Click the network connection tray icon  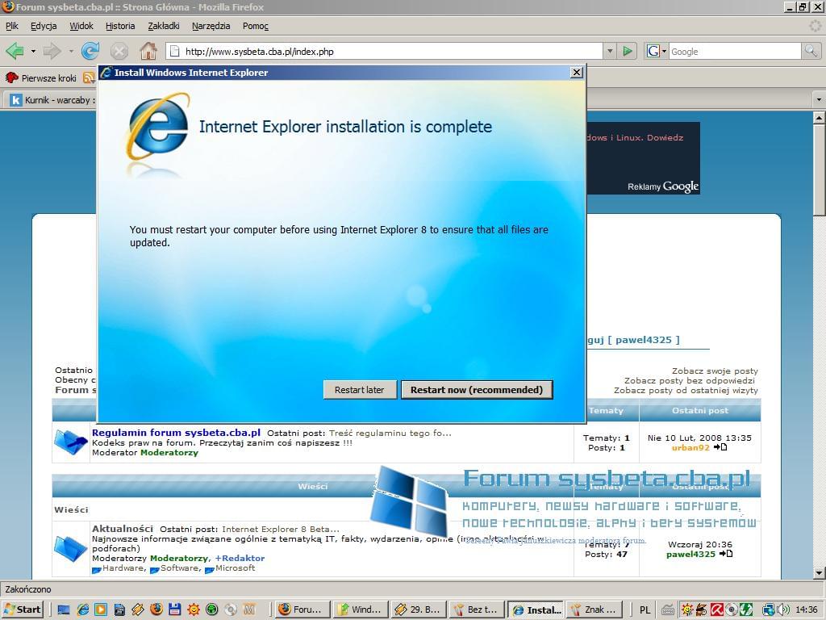769,610
